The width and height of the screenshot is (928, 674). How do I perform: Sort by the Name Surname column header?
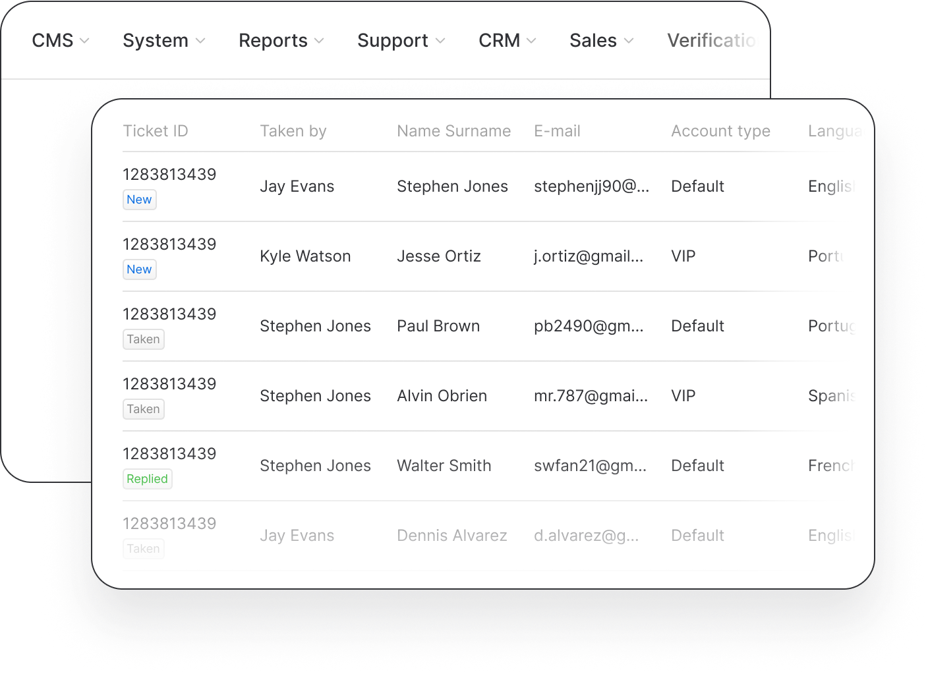click(x=453, y=131)
